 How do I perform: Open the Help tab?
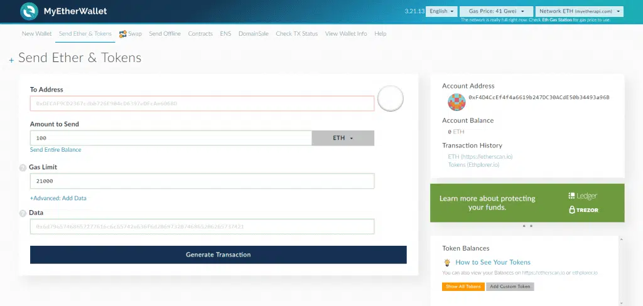coord(381,34)
